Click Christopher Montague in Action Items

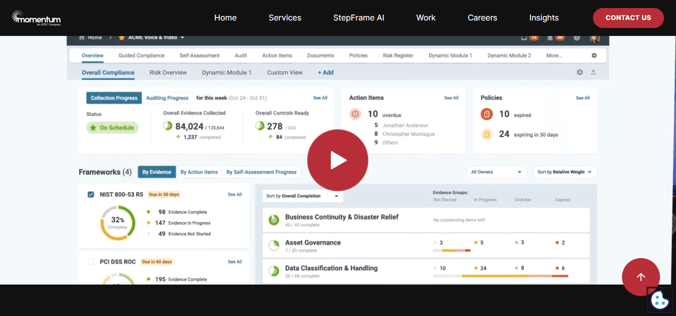tap(408, 134)
